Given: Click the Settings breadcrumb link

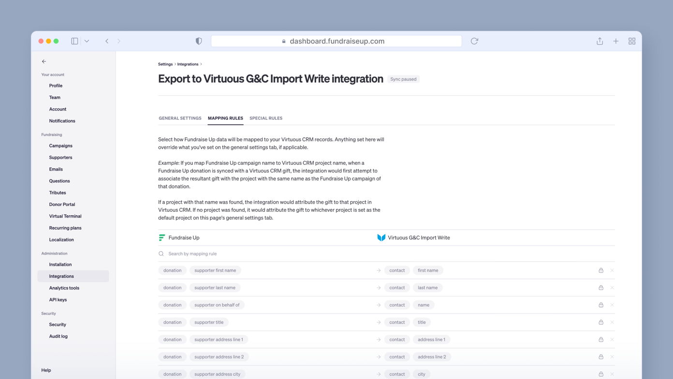Looking at the screenshot, I should 165,64.
